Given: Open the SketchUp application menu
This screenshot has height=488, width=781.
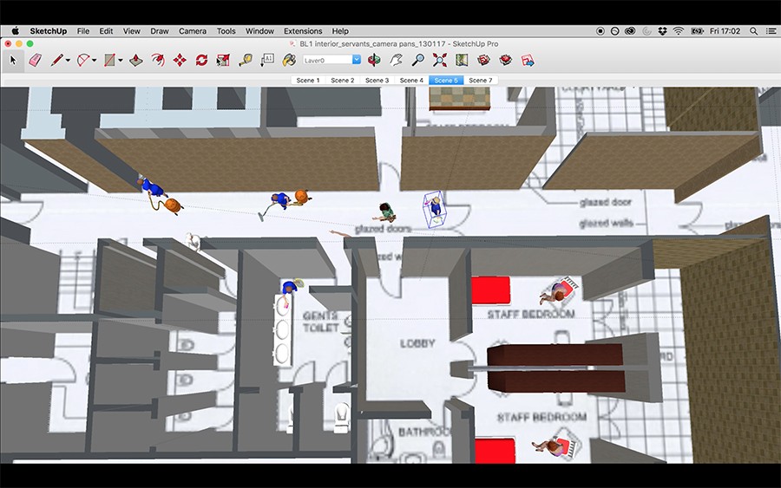Looking at the screenshot, I should pyautogui.click(x=49, y=31).
